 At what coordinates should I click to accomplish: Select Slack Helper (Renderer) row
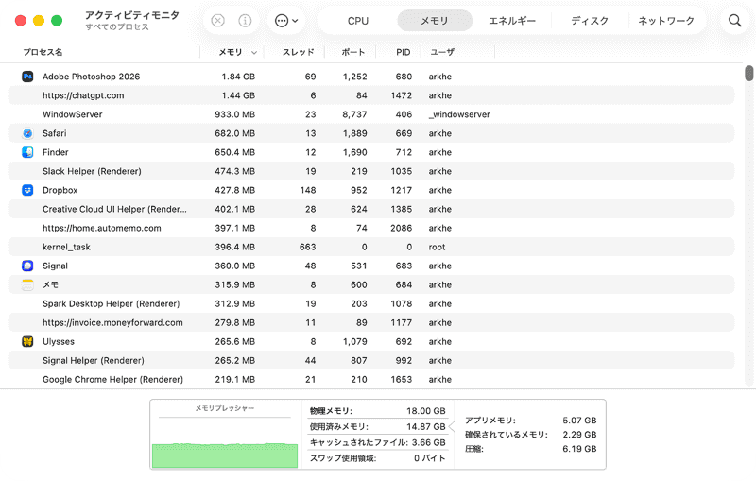coord(371,171)
